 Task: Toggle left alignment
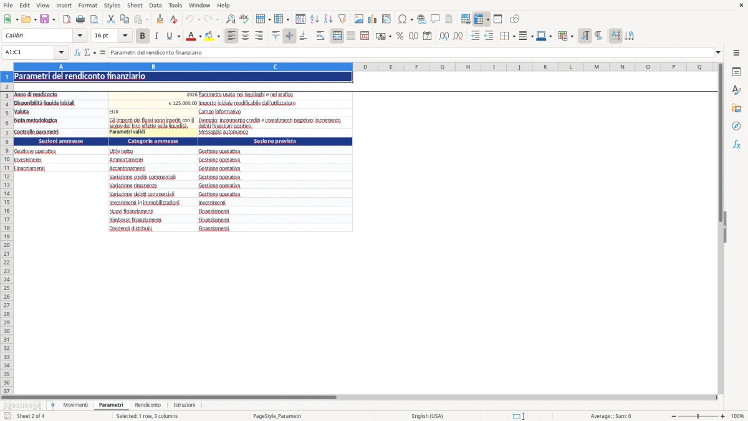232,36
